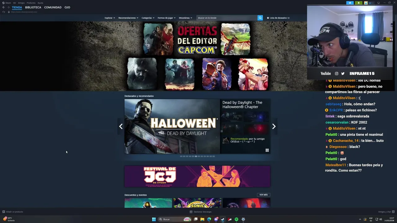The image size is (397, 223).
Task: Switch to the BIBLIOTECA tab
Action: point(33,7)
